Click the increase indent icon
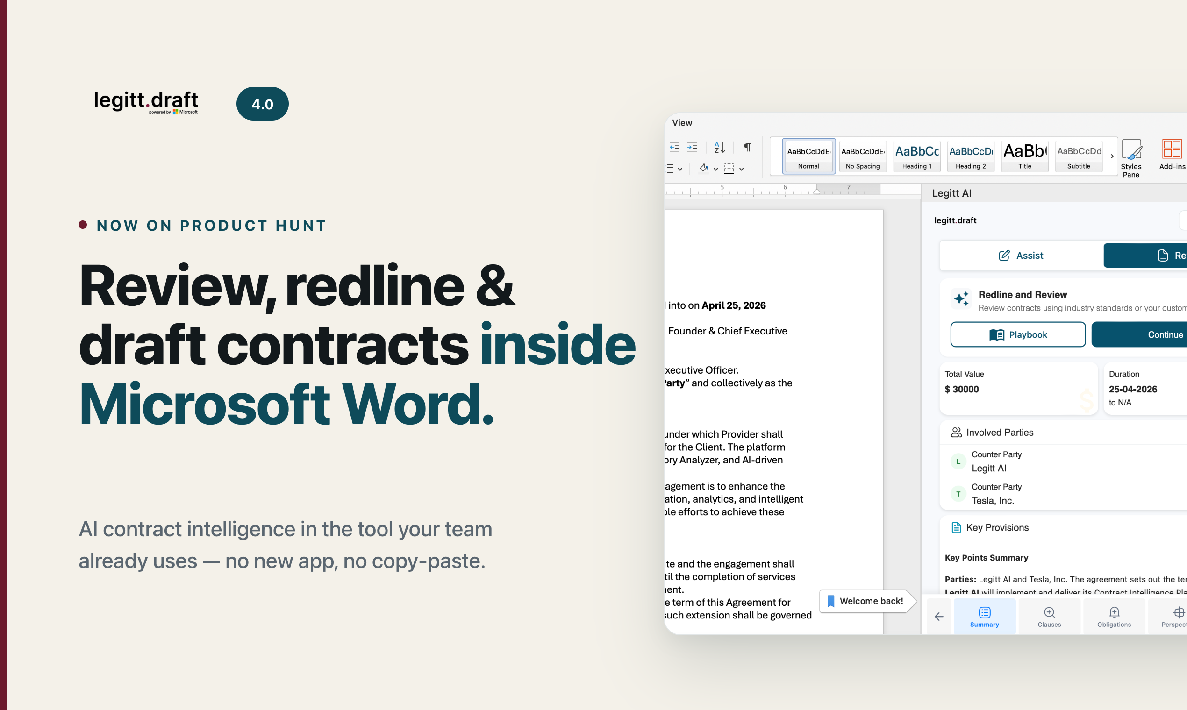Screen dimensions: 1187x710 [692, 147]
